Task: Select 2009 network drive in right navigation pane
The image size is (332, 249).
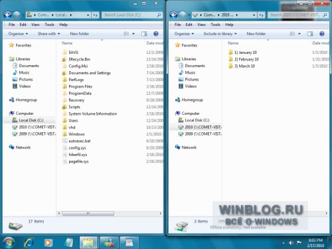Action: coord(201,134)
